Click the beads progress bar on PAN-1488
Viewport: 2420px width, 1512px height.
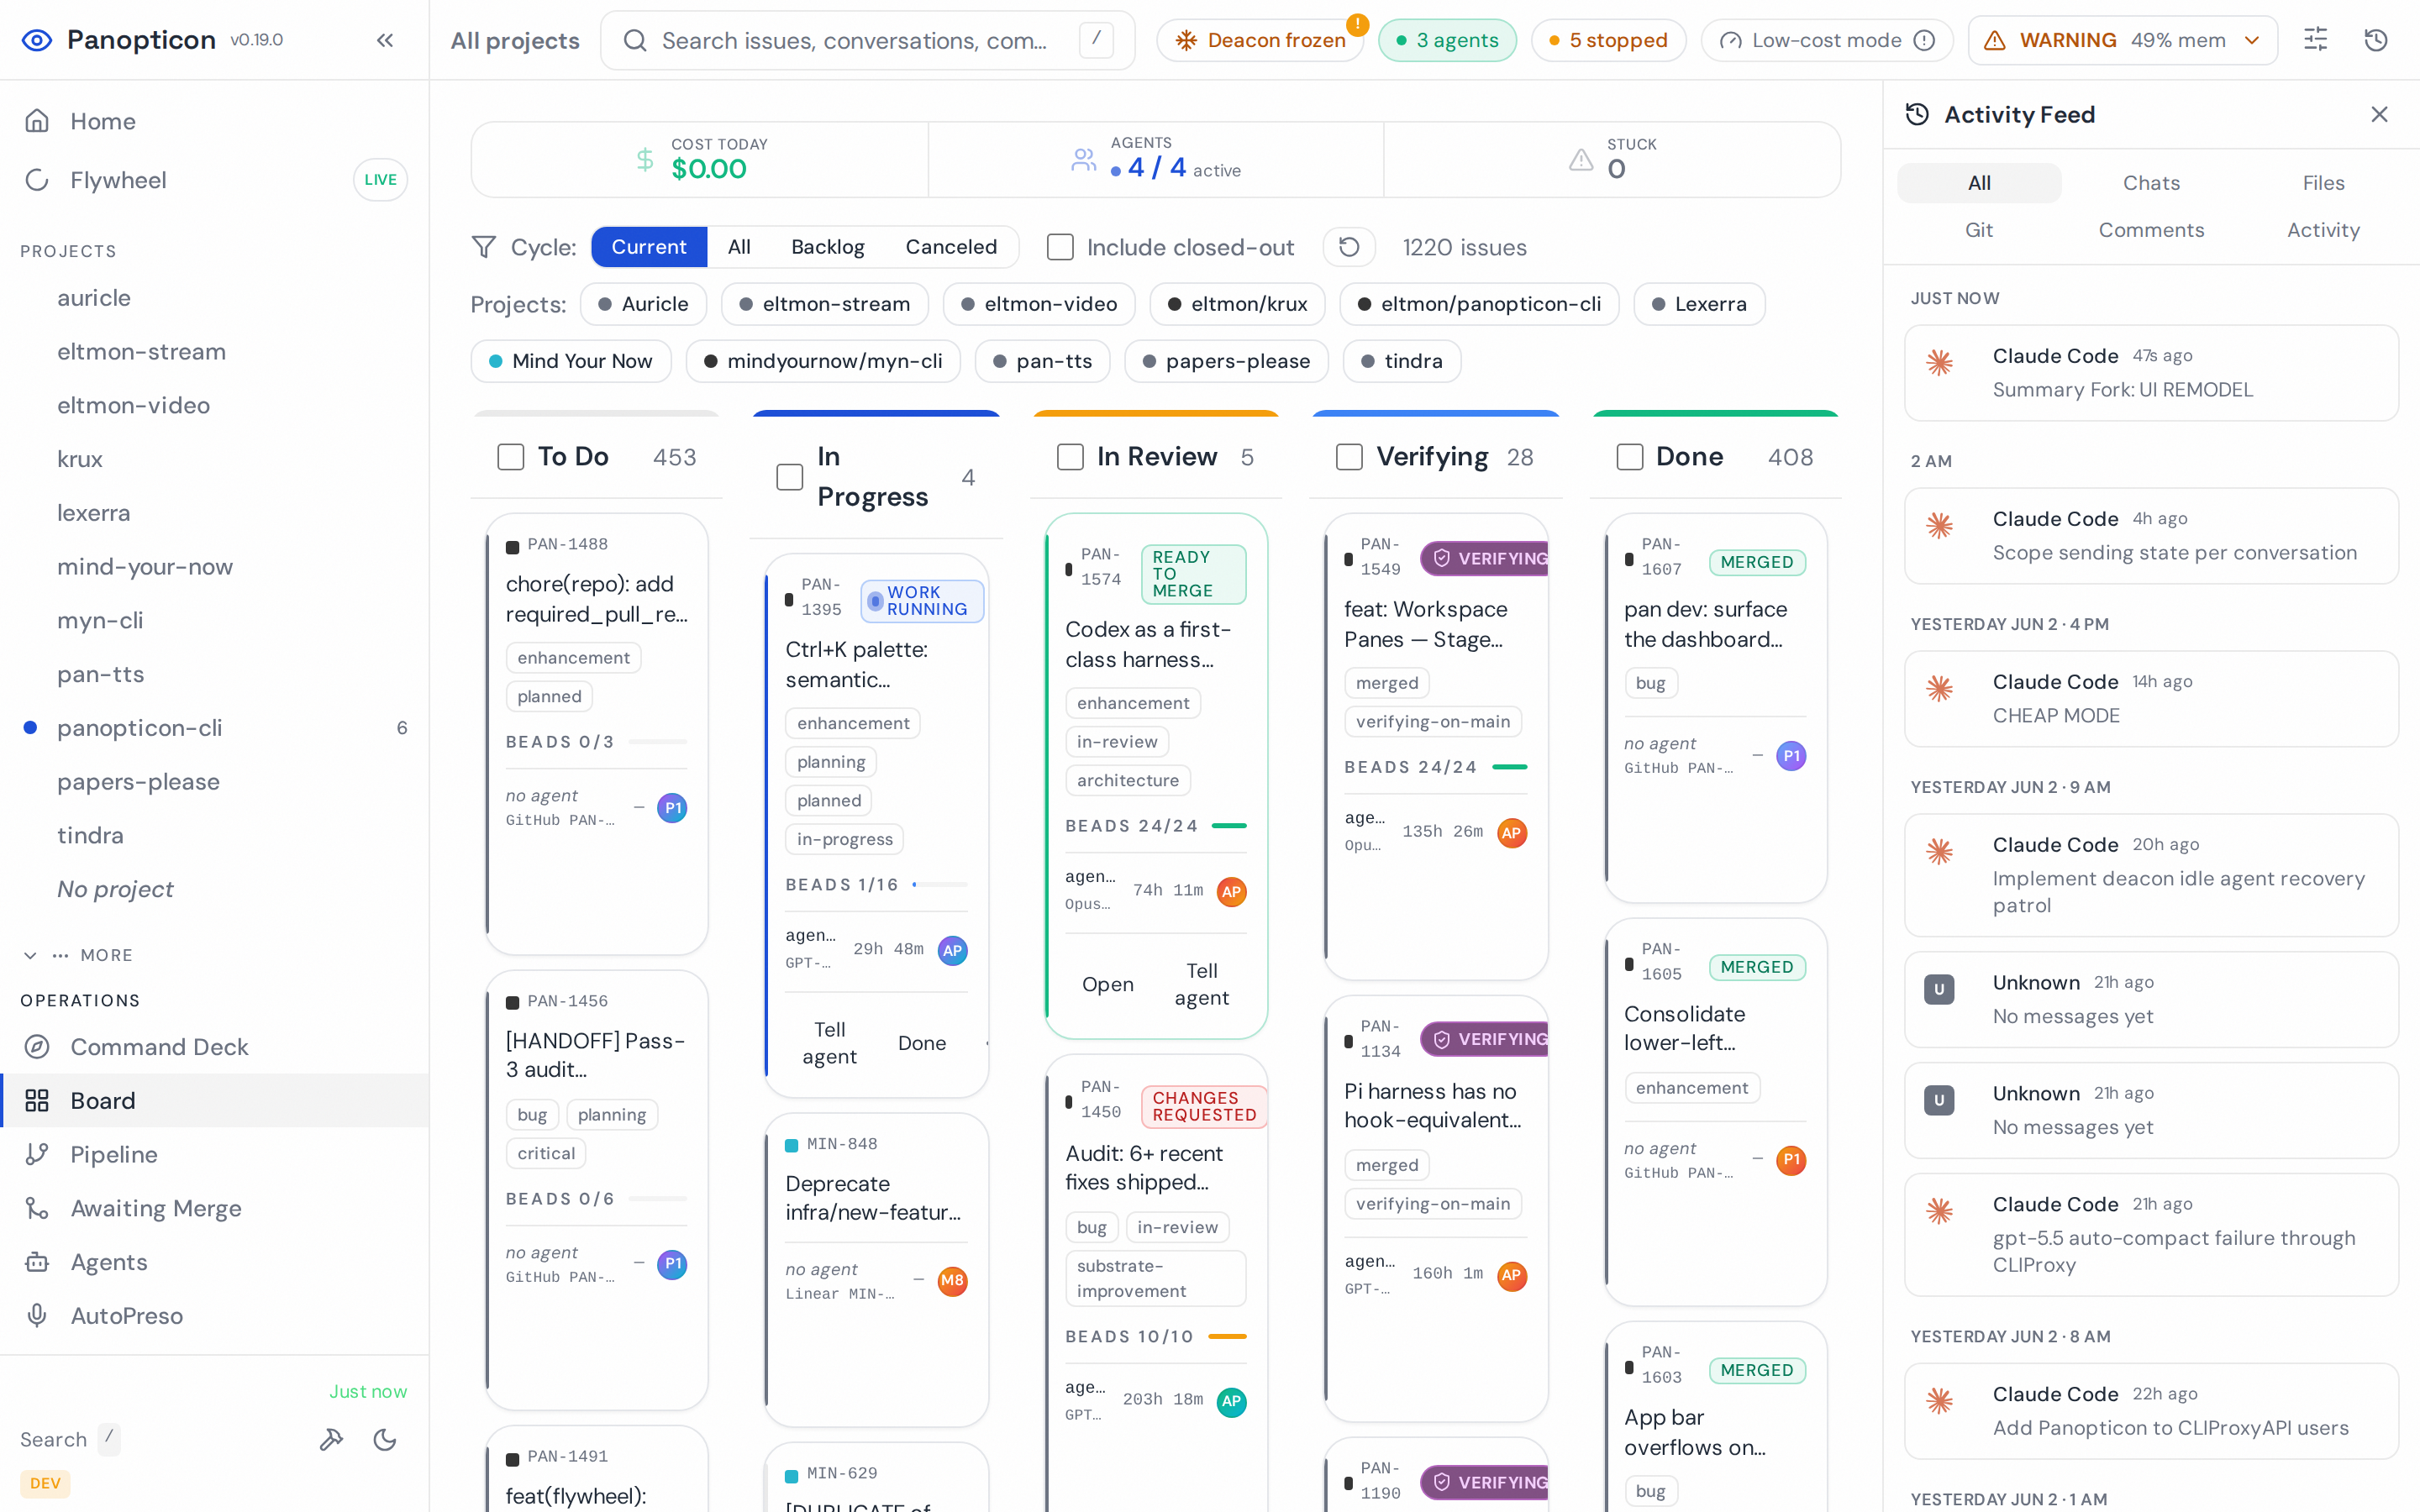657,742
